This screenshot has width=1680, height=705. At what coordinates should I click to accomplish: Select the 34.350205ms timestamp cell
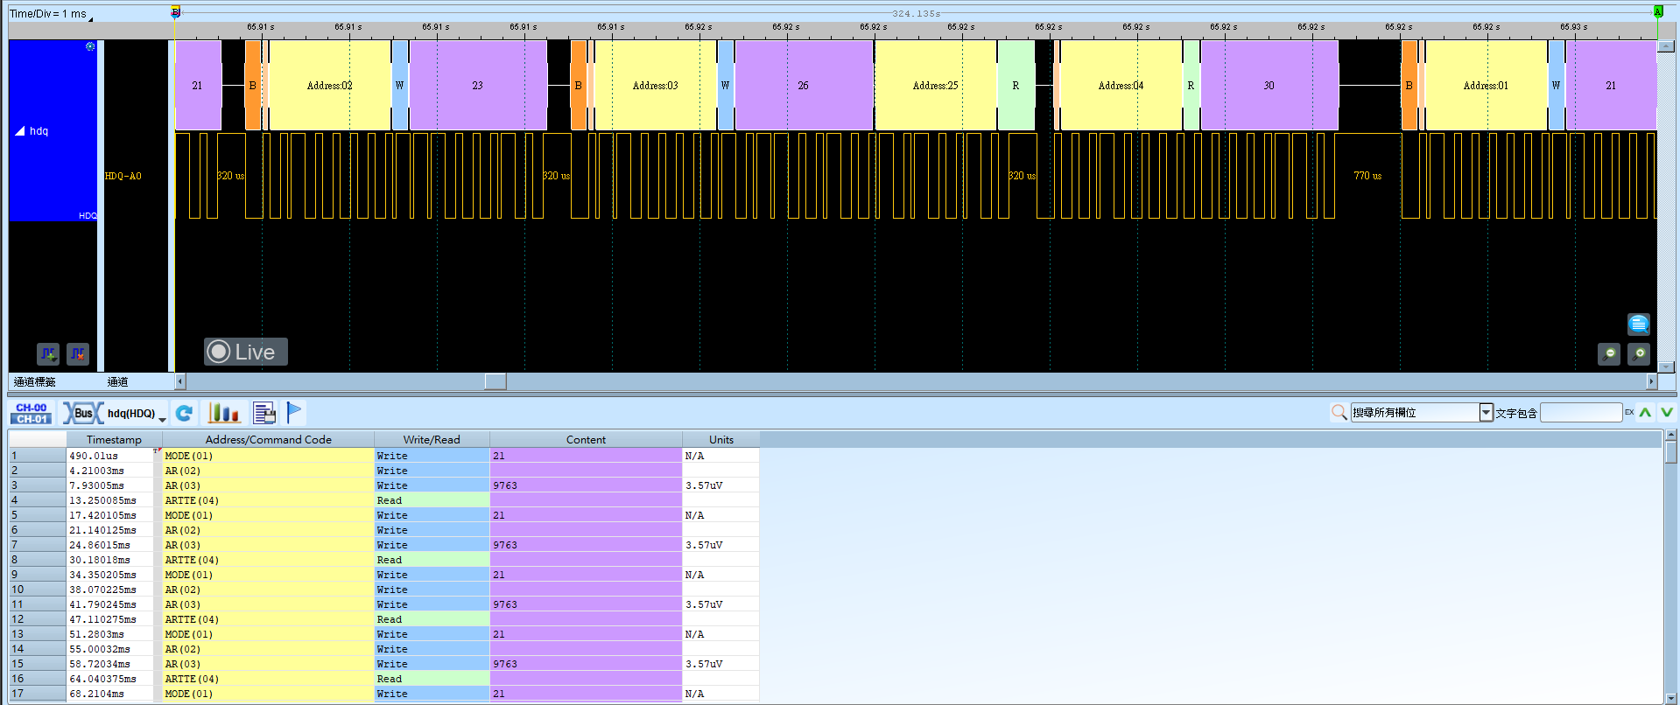coord(114,575)
